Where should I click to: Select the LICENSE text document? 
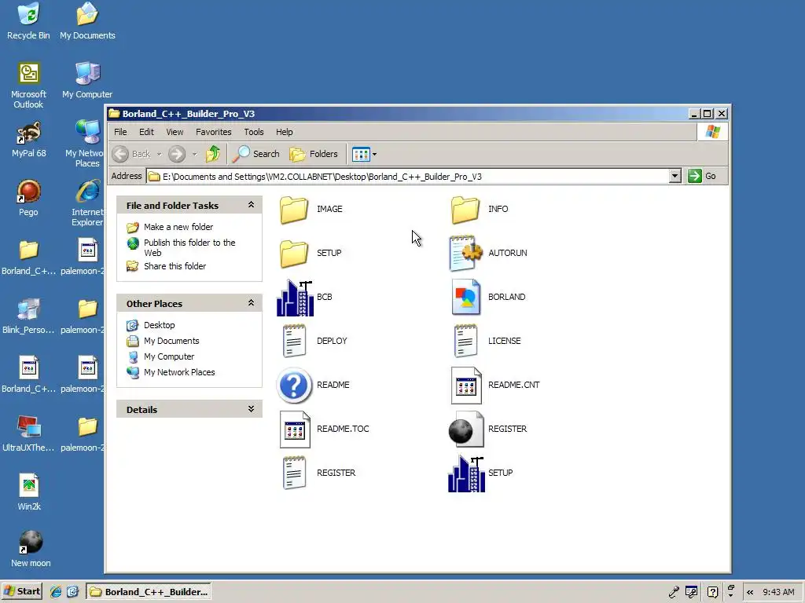pos(465,341)
